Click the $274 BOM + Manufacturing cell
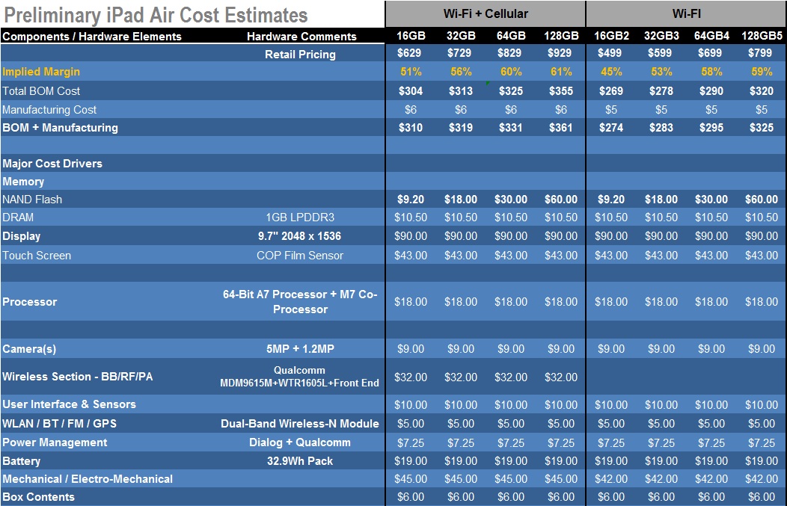The height and width of the screenshot is (506, 787). coord(611,127)
